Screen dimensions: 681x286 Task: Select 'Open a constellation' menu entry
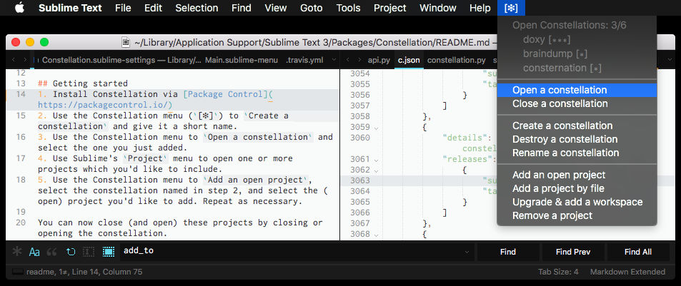pyautogui.click(x=577, y=90)
